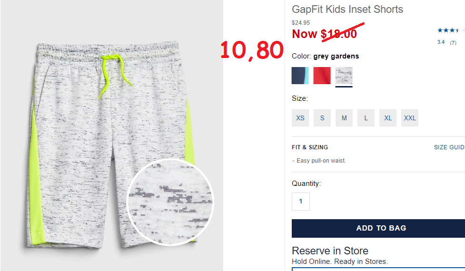Click the Reserve in Store heading
Screen dimensions: 465x271
(x=330, y=251)
